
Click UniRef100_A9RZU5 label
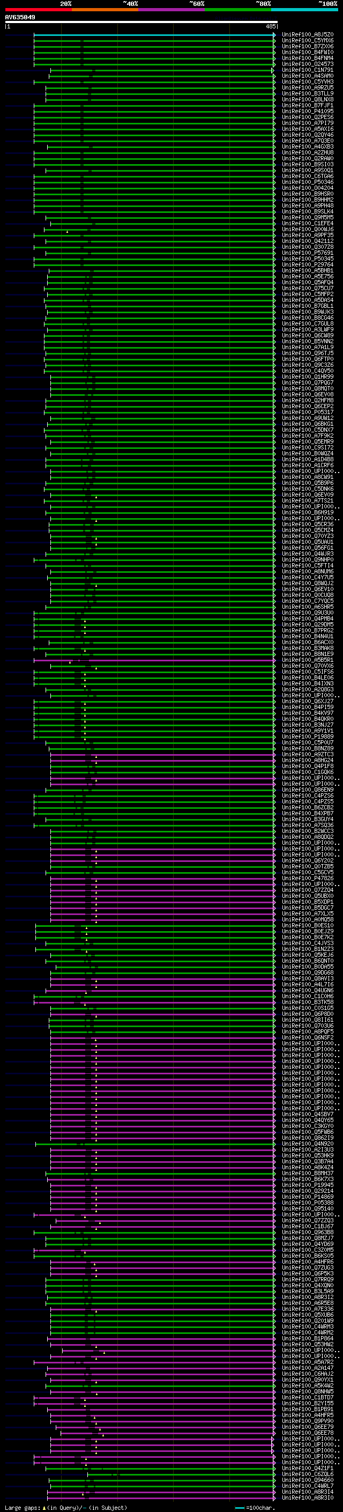pyautogui.click(x=308, y=87)
